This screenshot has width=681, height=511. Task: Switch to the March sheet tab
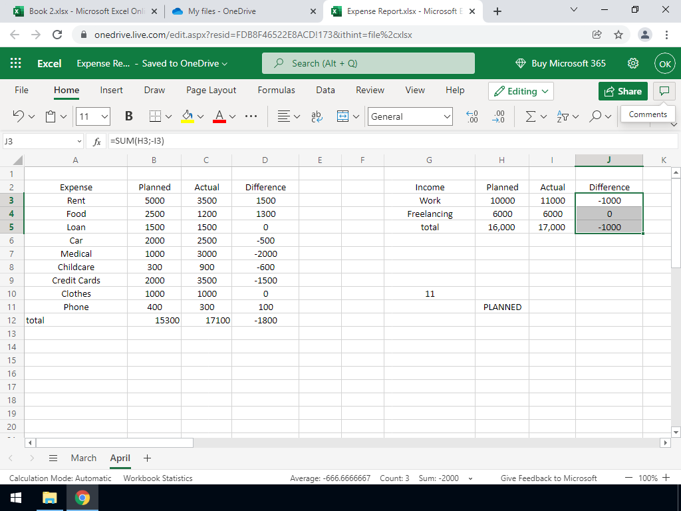coord(84,458)
